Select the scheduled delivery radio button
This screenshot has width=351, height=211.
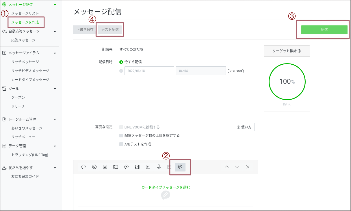pyautogui.click(x=121, y=70)
